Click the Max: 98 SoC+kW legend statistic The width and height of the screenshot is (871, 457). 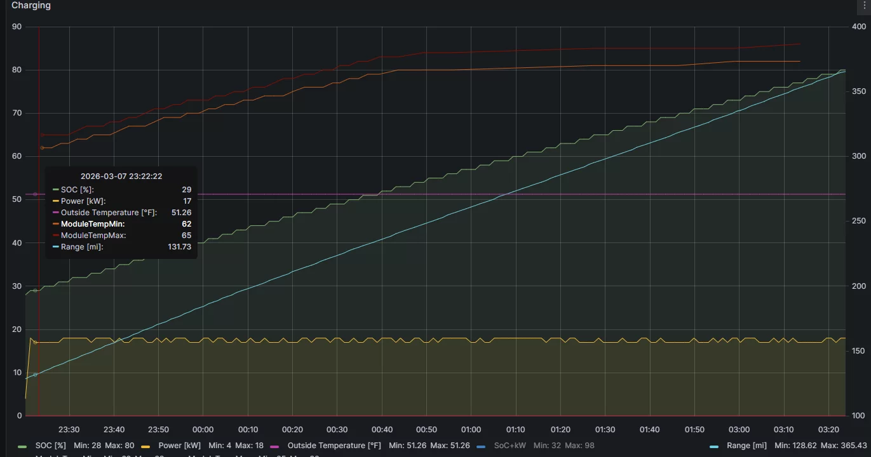click(x=578, y=446)
